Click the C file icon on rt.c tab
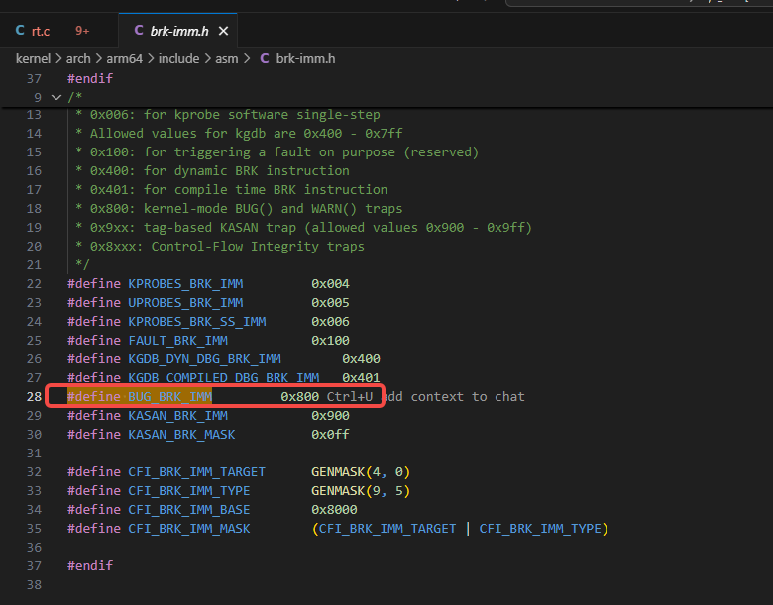Viewport: 773px width, 605px height. coord(20,31)
